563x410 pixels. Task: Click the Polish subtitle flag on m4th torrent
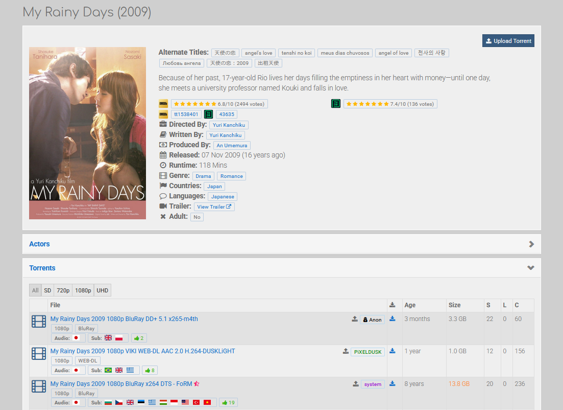pyautogui.click(x=119, y=338)
